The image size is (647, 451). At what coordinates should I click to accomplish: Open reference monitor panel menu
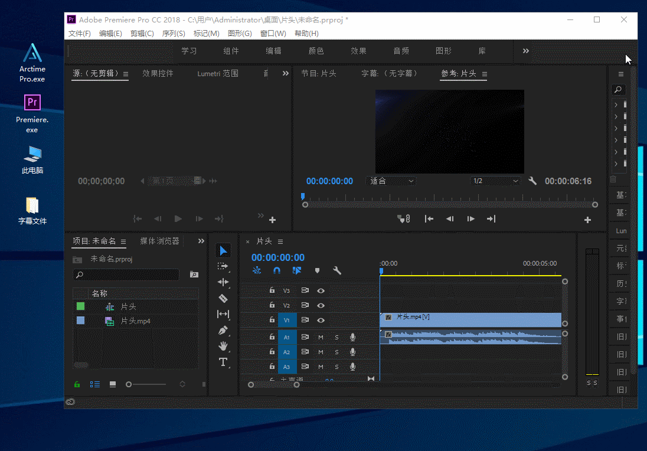(x=485, y=74)
